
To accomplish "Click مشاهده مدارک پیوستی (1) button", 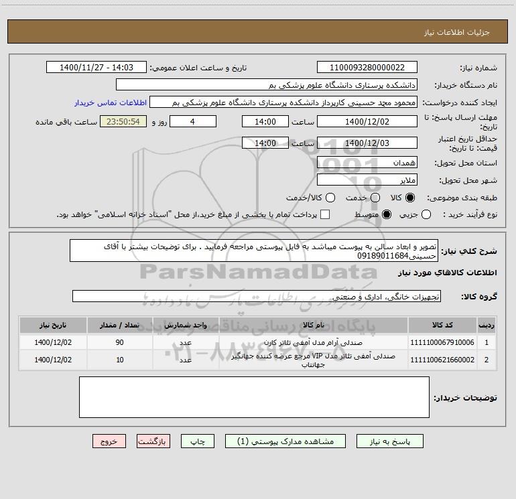I will click(x=285, y=441).
